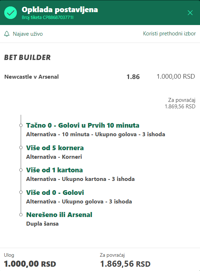This screenshot has height=271, width=200.
Task: Click the Ulog 1.000,00 RSD stake amount
Action: point(30,264)
